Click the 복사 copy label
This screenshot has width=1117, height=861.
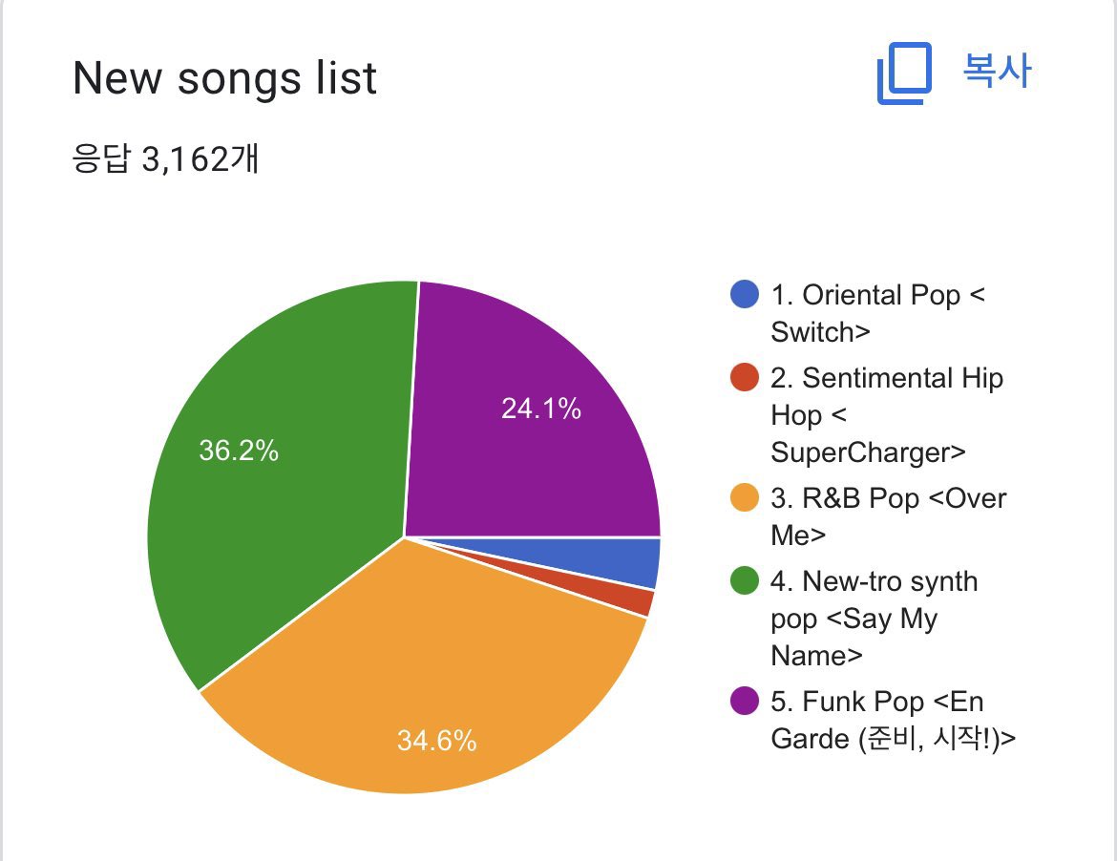pos(997,73)
